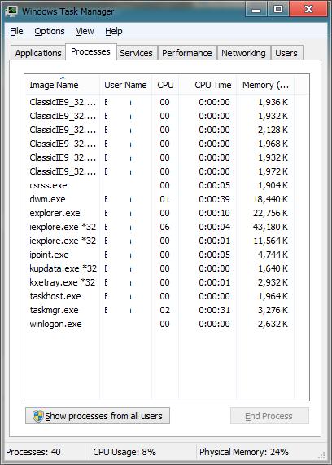332x465 pixels.
Task: Open the View menu
Action: click(85, 31)
